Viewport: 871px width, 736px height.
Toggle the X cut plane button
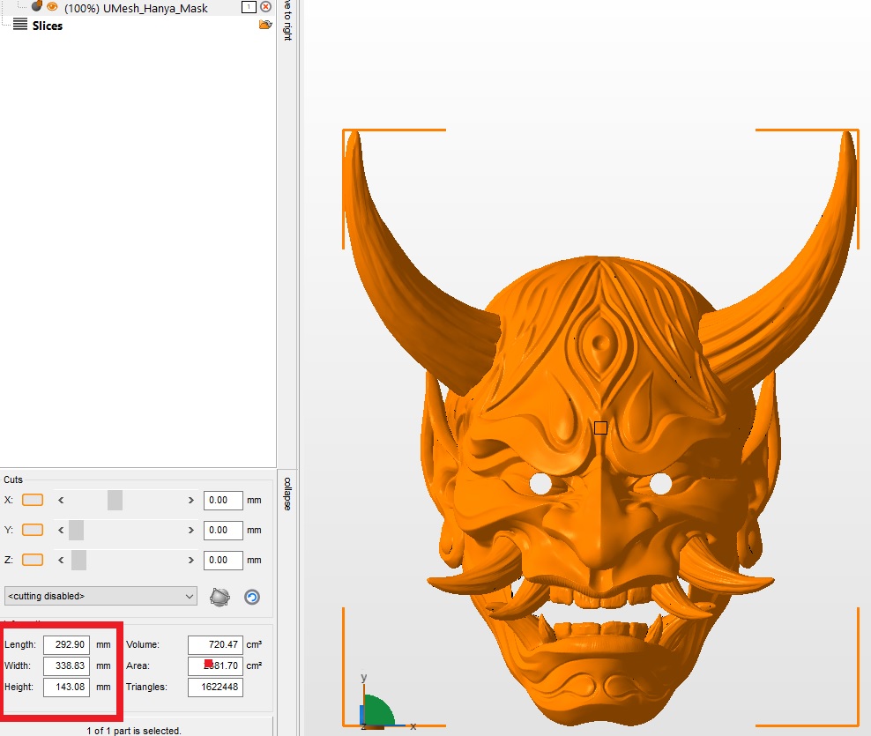(x=33, y=500)
